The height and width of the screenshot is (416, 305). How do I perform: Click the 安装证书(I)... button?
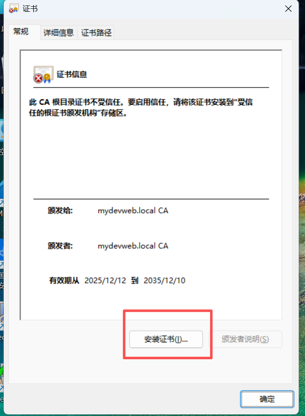click(166, 339)
